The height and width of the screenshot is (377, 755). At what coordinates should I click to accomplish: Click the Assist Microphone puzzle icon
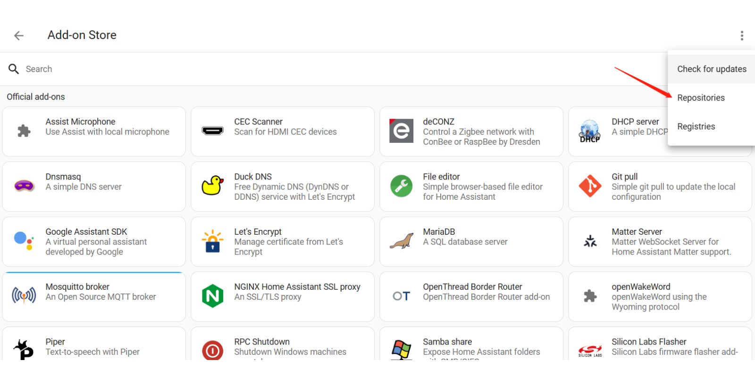(x=24, y=131)
